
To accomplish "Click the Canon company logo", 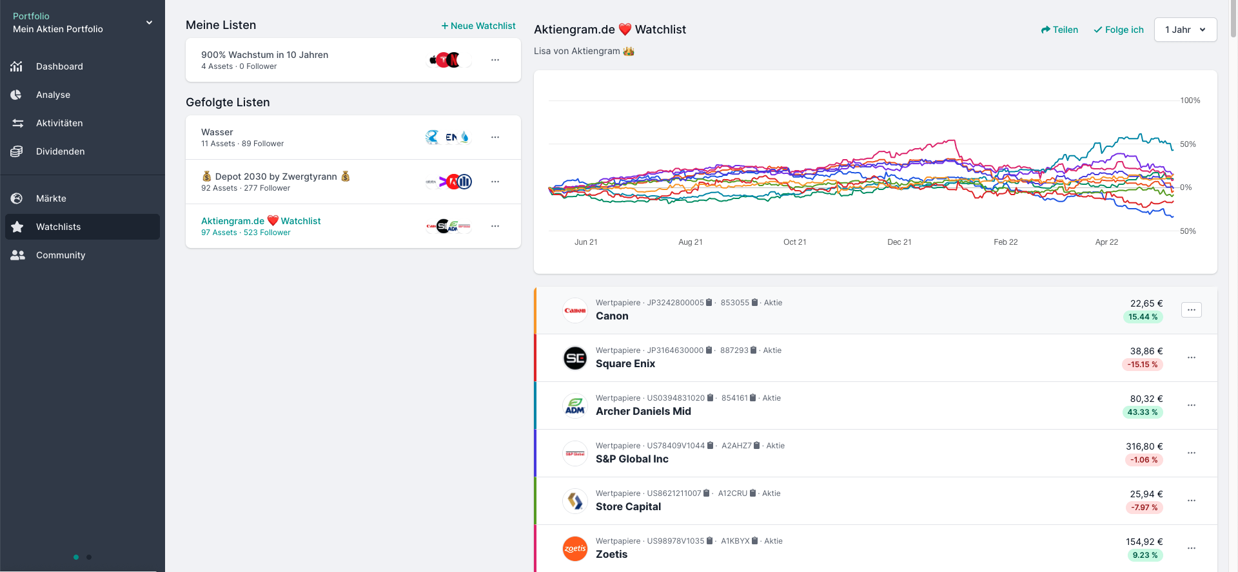I will pyautogui.click(x=575, y=310).
